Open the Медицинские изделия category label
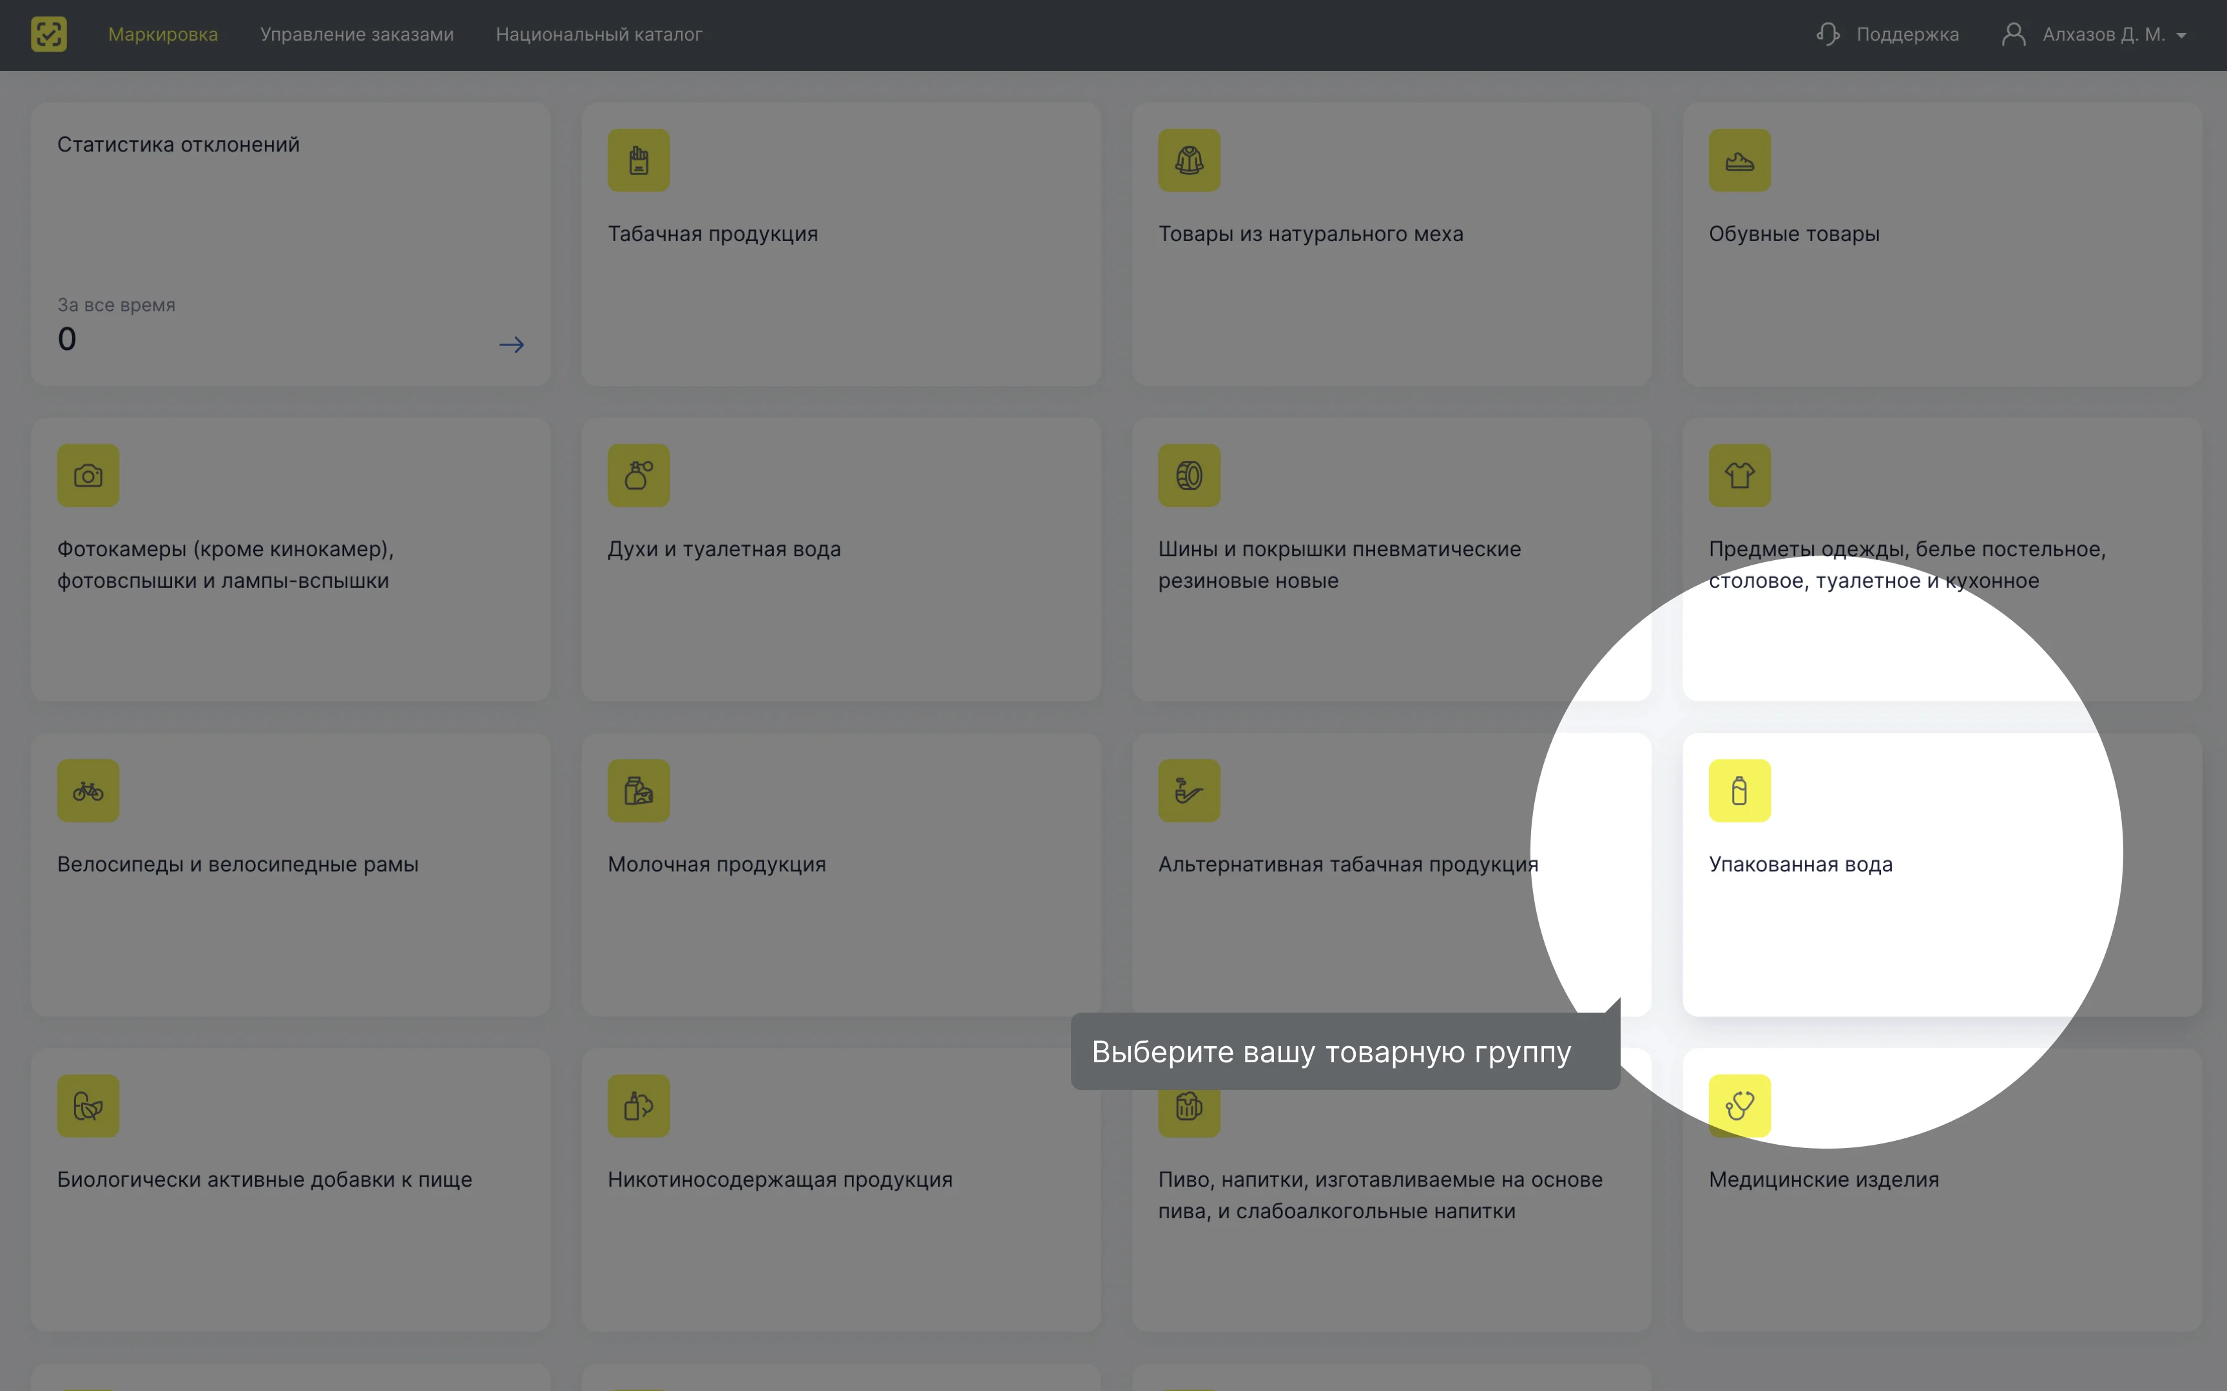 1824,1180
